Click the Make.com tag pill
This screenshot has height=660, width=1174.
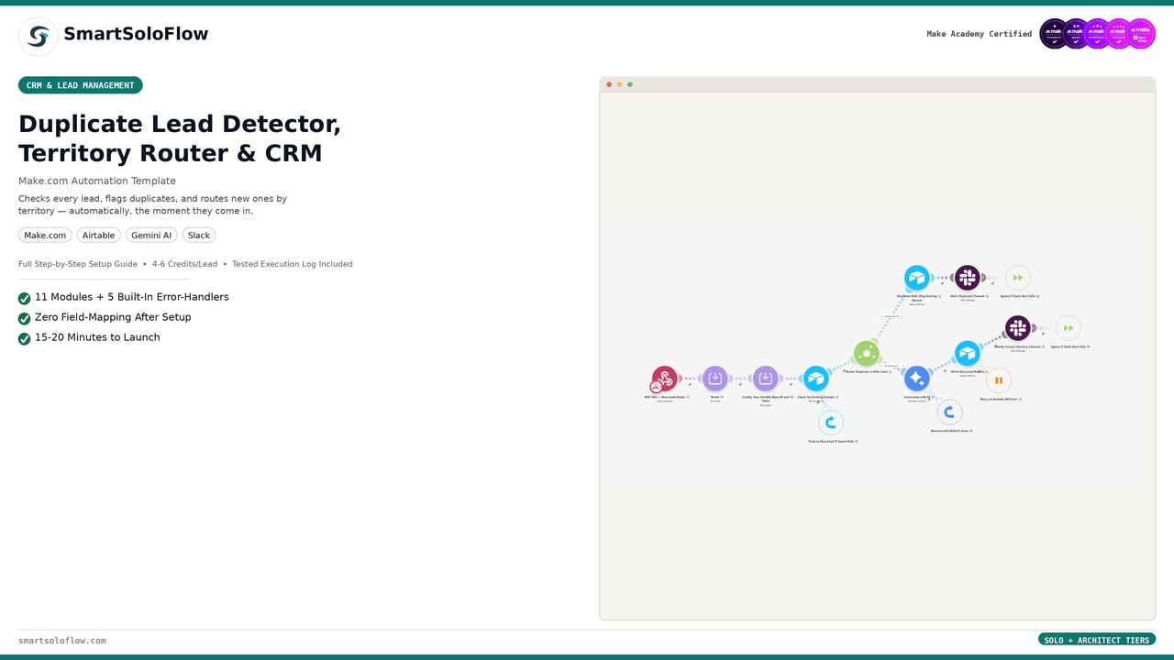tap(45, 236)
